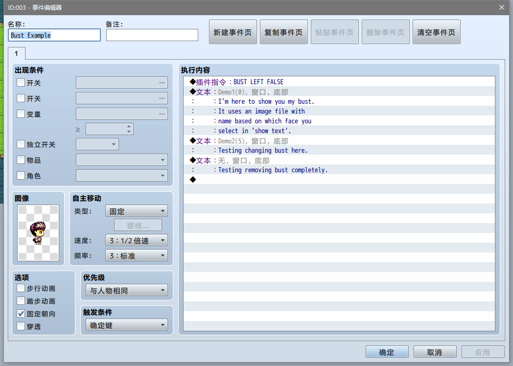The image size is (513, 366).
Task: Select the 文本 无, 窗口, 底部 command line
Action: [339, 160]
